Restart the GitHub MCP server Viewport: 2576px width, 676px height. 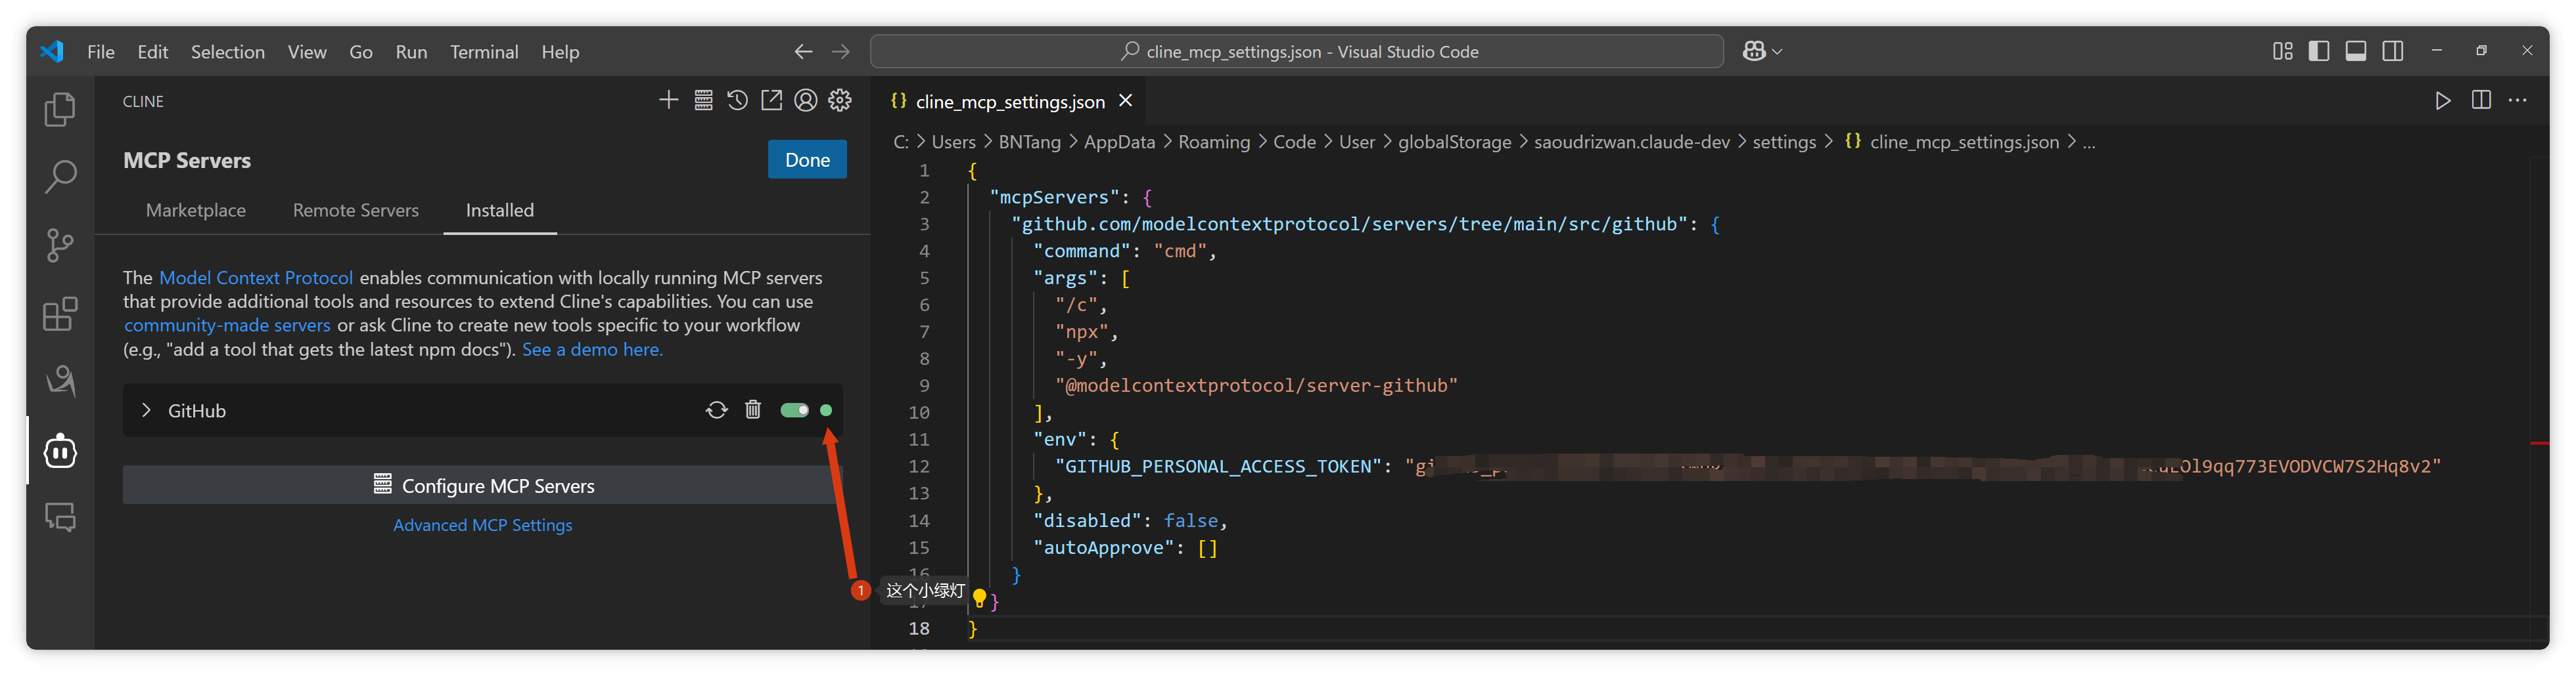pyautogui.click(x=716, y=410)
